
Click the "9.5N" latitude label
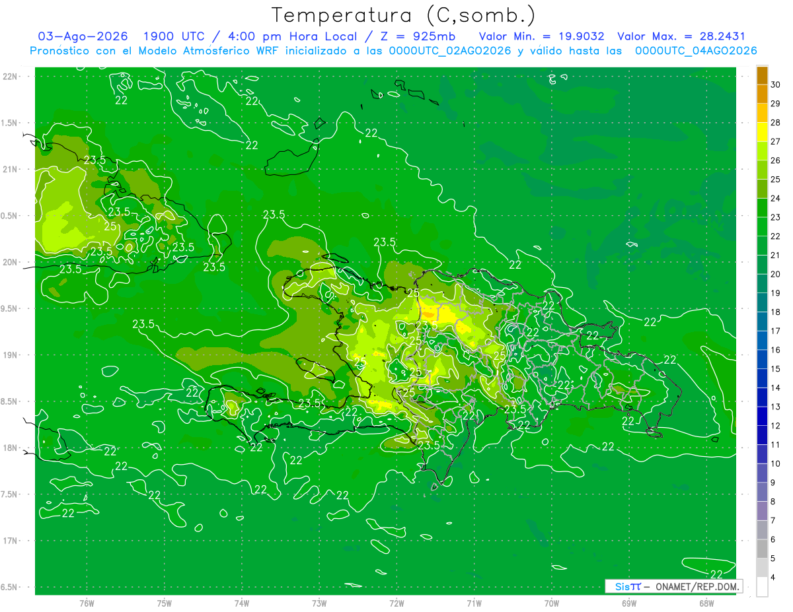click(9, 309)
